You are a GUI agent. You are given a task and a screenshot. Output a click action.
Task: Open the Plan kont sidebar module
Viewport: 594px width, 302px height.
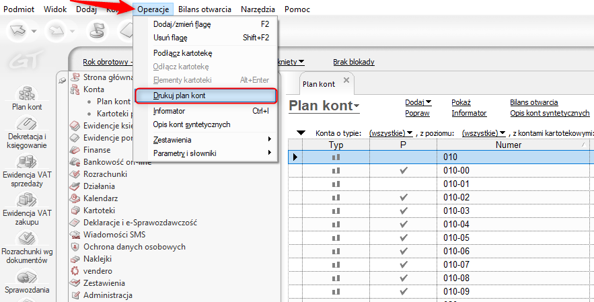[27, 96]
